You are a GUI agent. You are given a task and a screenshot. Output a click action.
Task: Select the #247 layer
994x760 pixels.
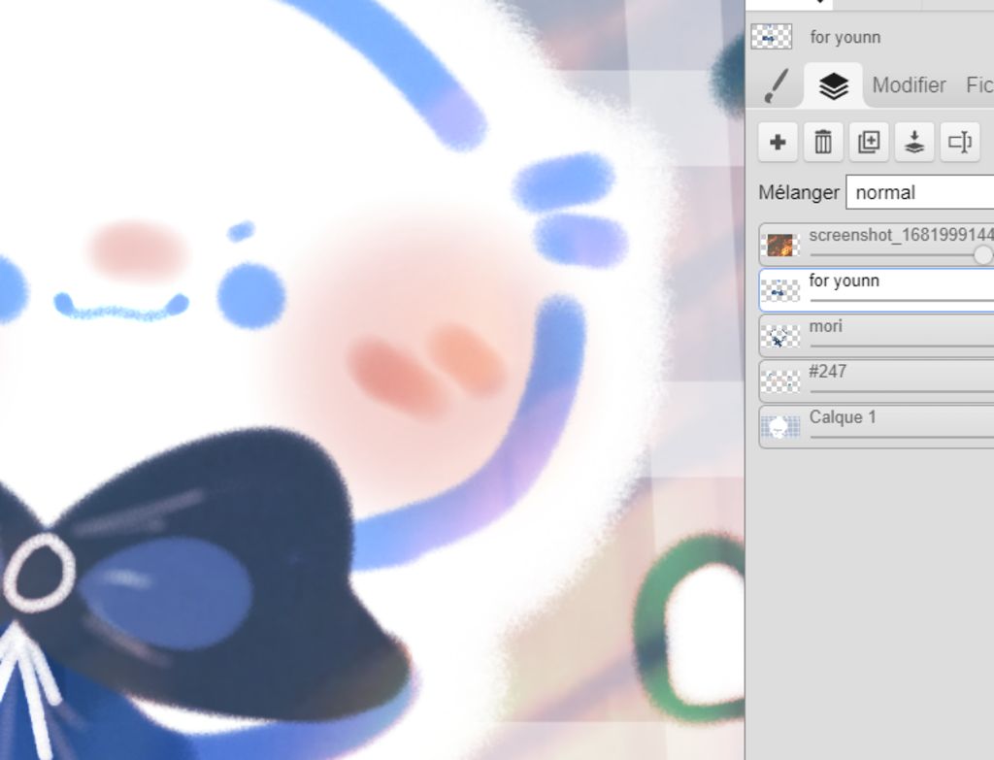click(x=877, y=380)
